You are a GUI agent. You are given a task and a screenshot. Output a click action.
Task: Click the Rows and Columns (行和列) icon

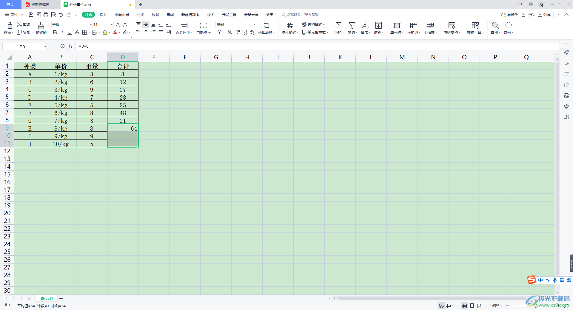coord(413,25)
